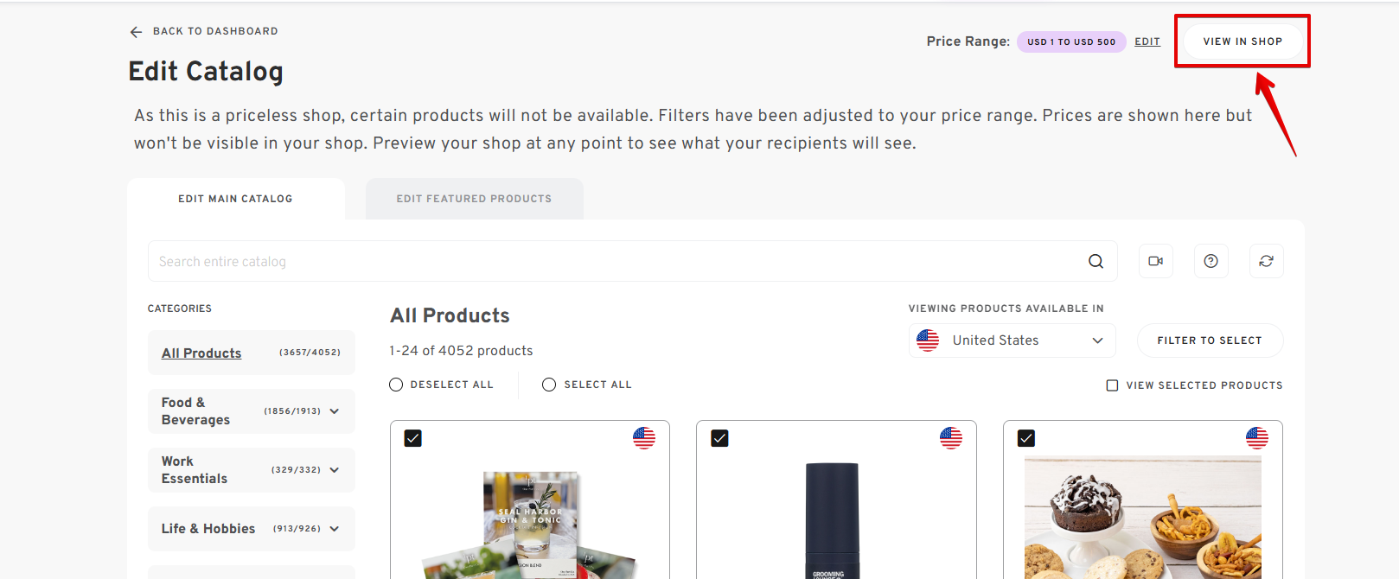Switch to Edit Featured Products tab

point(474,199)
